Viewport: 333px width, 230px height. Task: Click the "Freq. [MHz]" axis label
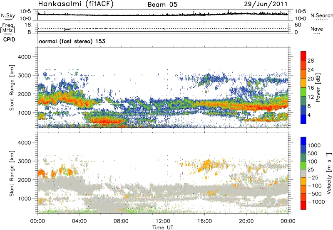tap(8, 28)
